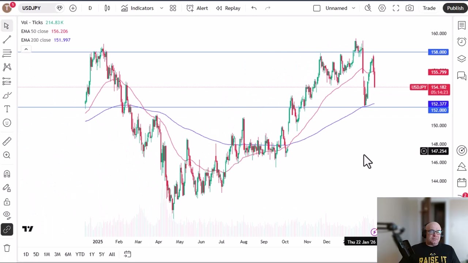The width and height of the screenshot is (468, 263).
Task: Collapse the indicator legend chevron
Action: tap(26, 49)
